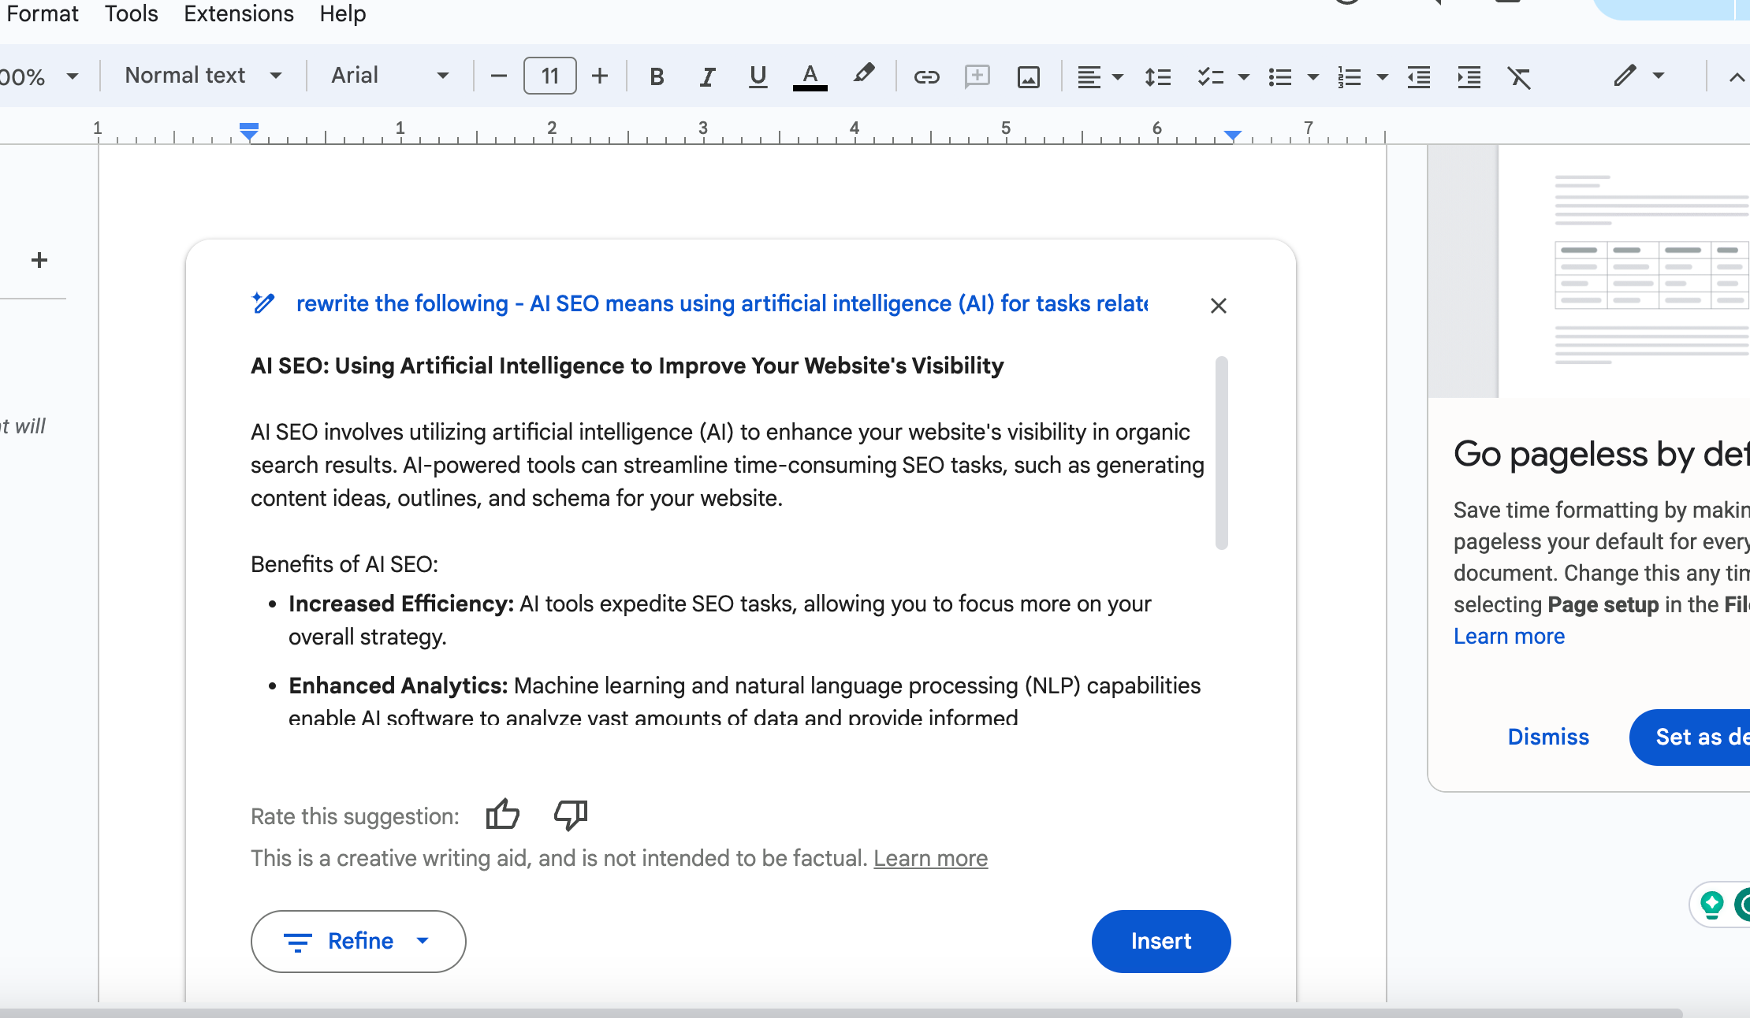Toggle underline formatting
Screen dimensions: 1750x1018
tap(758, 76)
